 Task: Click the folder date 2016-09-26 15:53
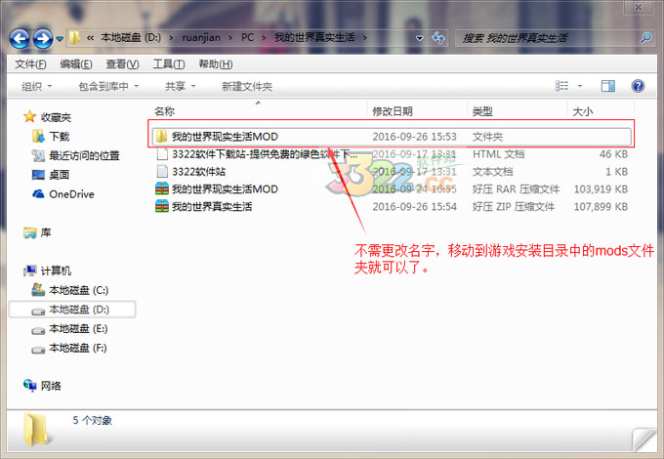(x=415, y=137)
